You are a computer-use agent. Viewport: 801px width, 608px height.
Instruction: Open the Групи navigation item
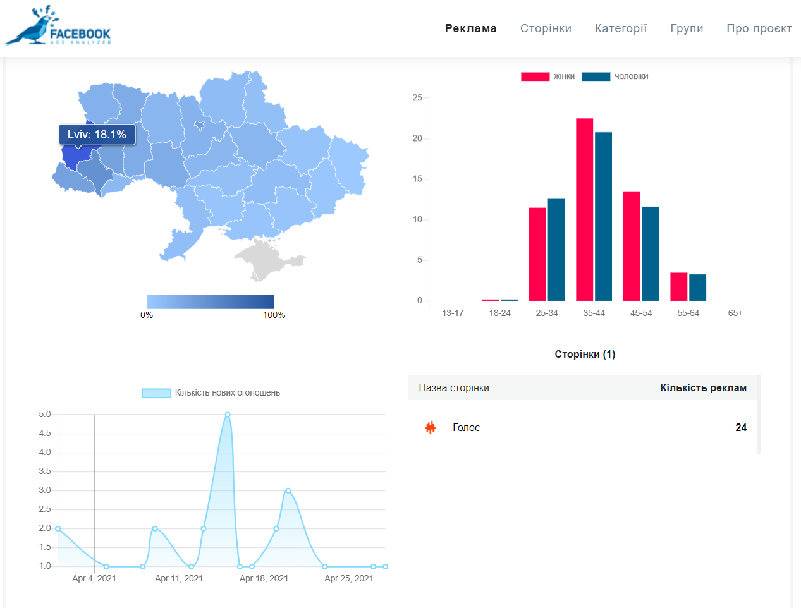click(x=687, y=28)
